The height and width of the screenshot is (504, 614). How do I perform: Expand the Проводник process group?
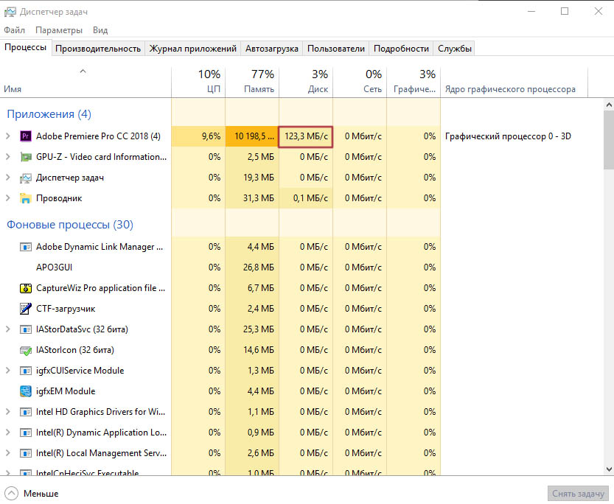(8, 198)
